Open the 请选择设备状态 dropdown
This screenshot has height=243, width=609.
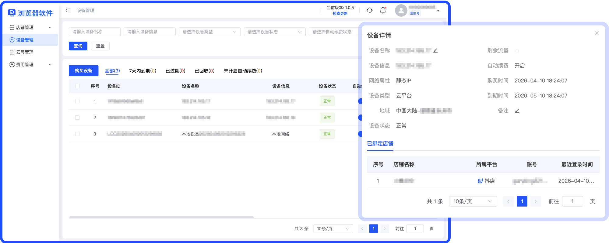coord(275,32)
